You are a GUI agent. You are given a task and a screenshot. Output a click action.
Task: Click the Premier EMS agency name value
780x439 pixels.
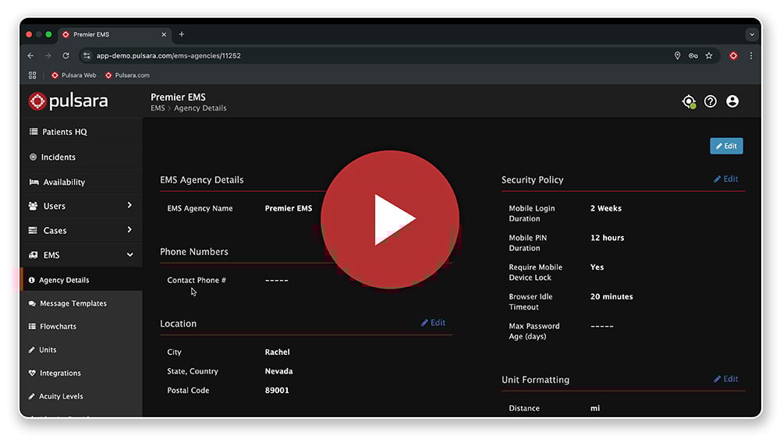(x=289, y=208)
